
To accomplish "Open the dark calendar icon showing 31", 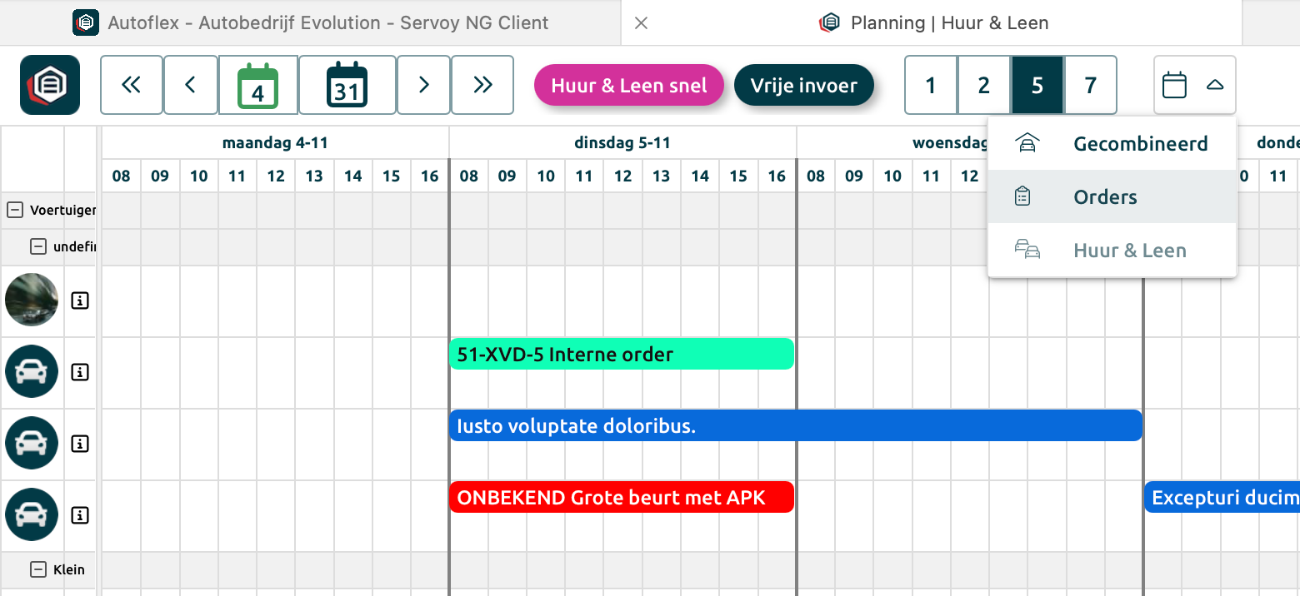I will tap(347, 85).
